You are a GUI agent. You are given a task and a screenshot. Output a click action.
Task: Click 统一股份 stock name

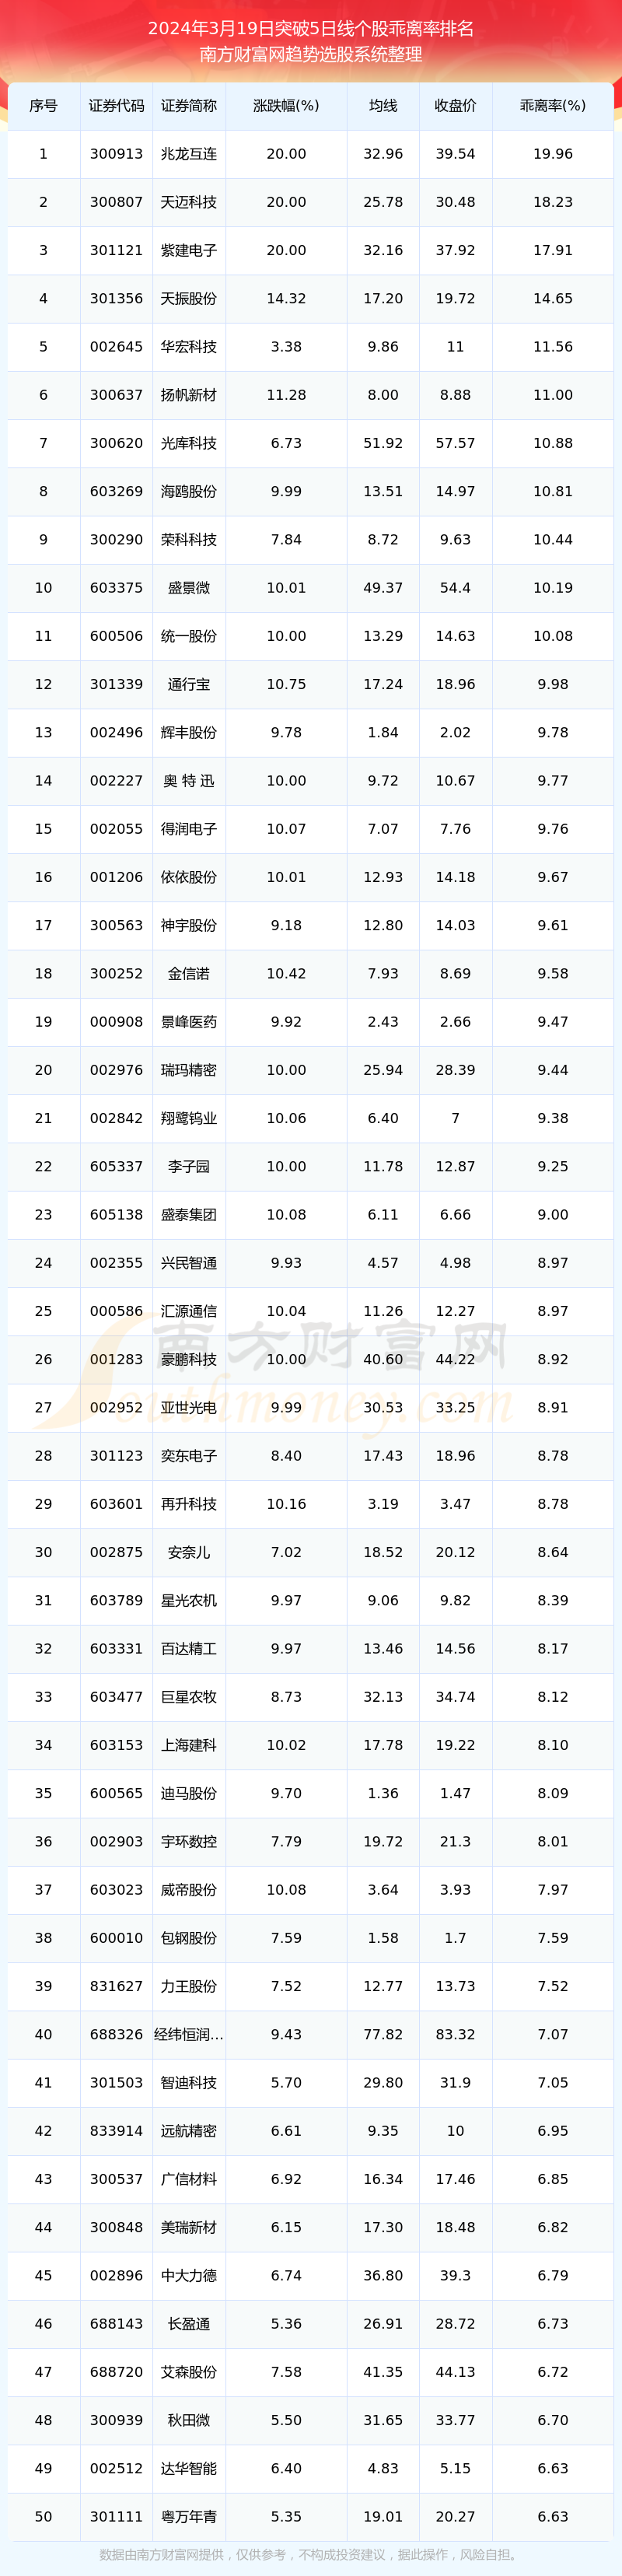[189, 636]
